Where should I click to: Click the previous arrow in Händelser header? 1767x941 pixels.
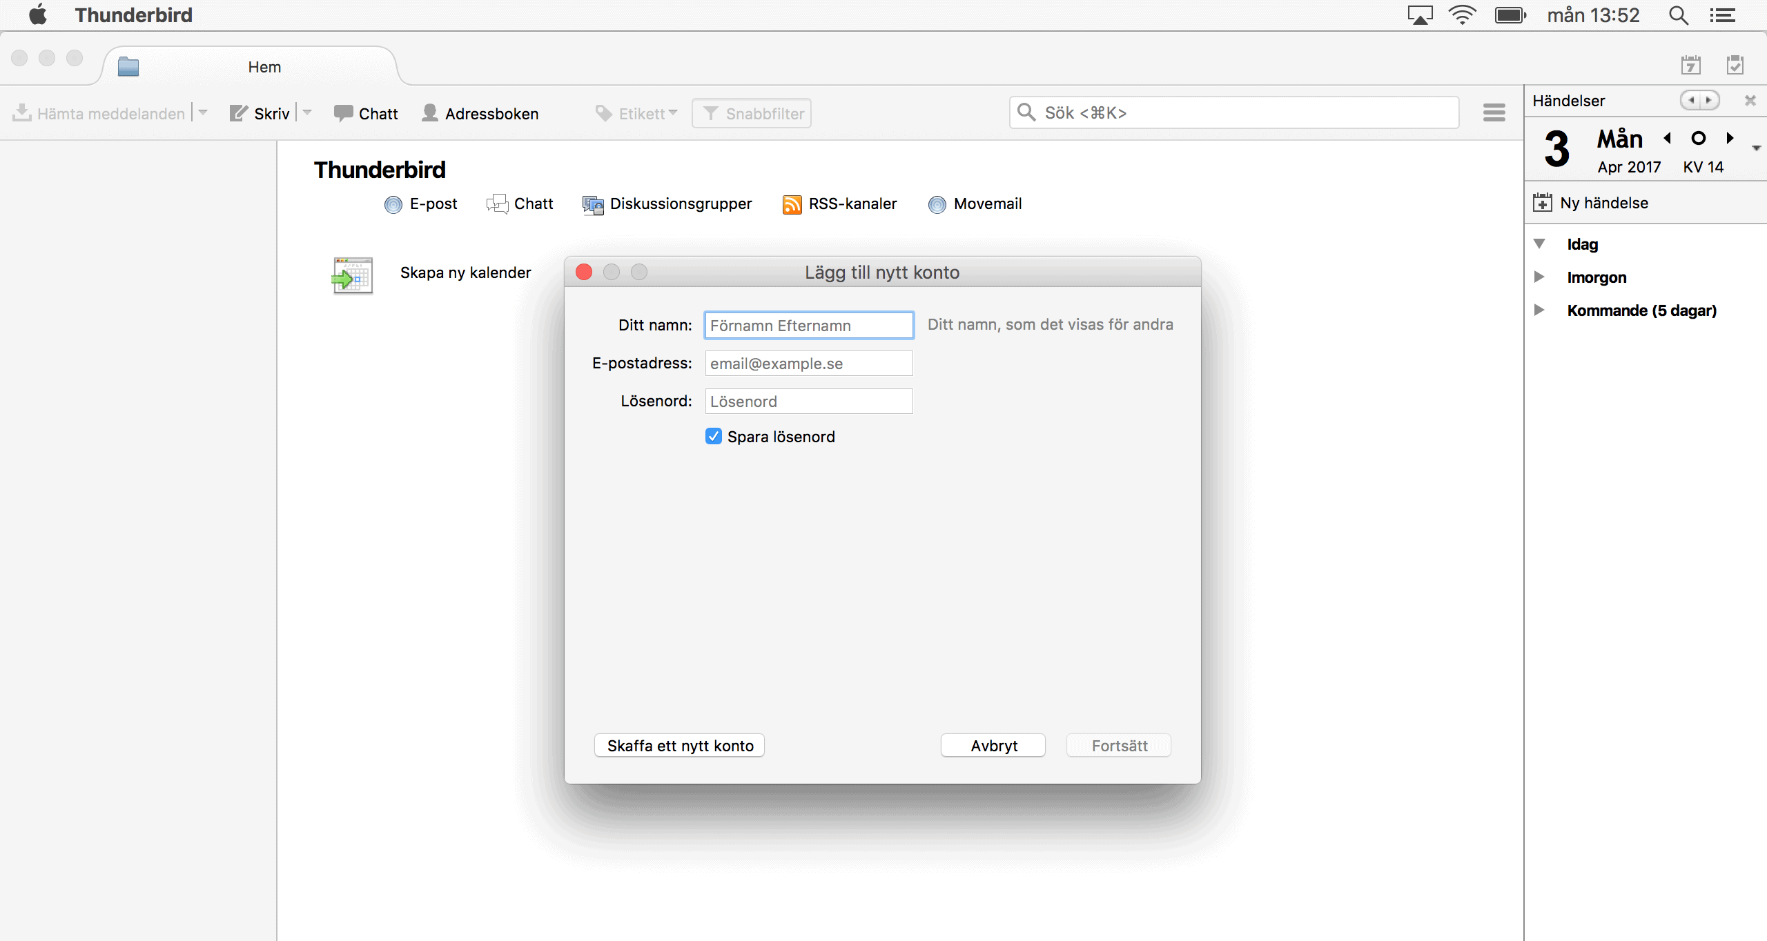1691,100
